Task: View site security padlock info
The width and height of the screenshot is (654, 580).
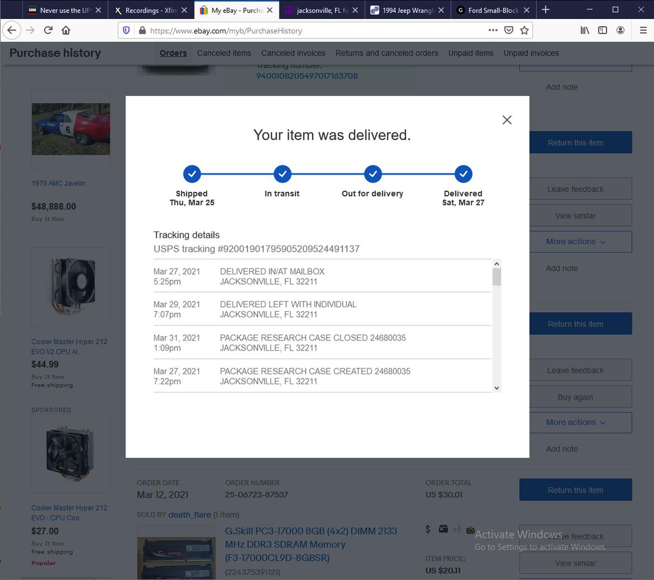Action: coord(142,30)
